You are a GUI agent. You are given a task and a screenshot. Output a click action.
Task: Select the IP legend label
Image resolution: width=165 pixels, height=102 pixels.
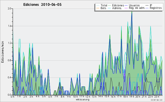point(151,5)
